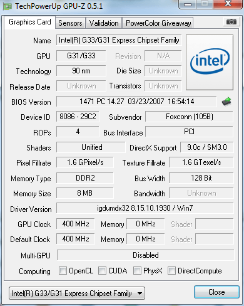Click the Default Clock field 400 MHz
This screenshot has height=306, width=244.
[76, 239]
